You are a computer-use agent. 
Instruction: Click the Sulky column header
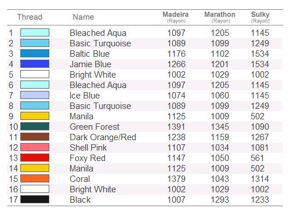pos(260,17)
